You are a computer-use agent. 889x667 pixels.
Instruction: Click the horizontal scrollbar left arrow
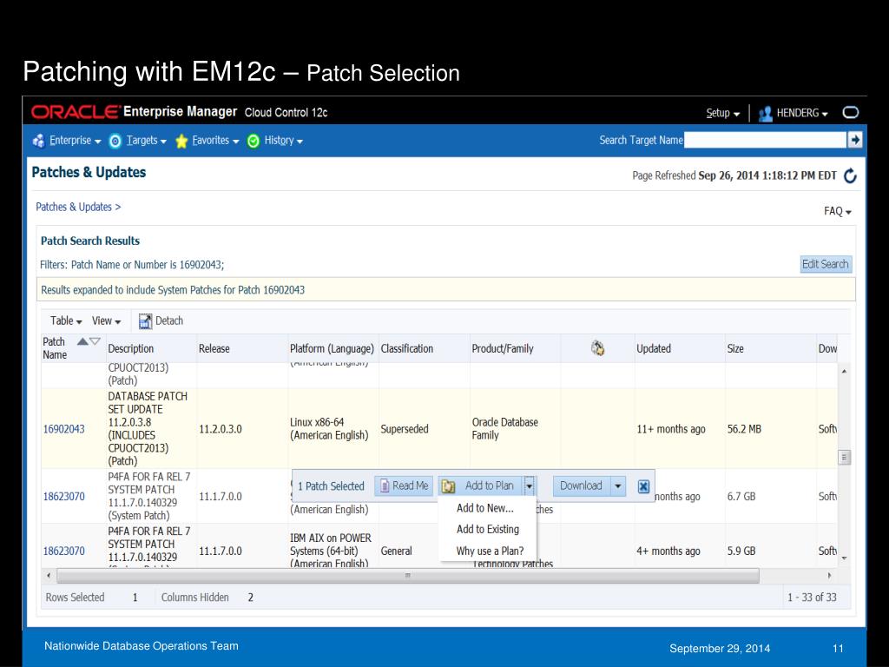point(49,576)
